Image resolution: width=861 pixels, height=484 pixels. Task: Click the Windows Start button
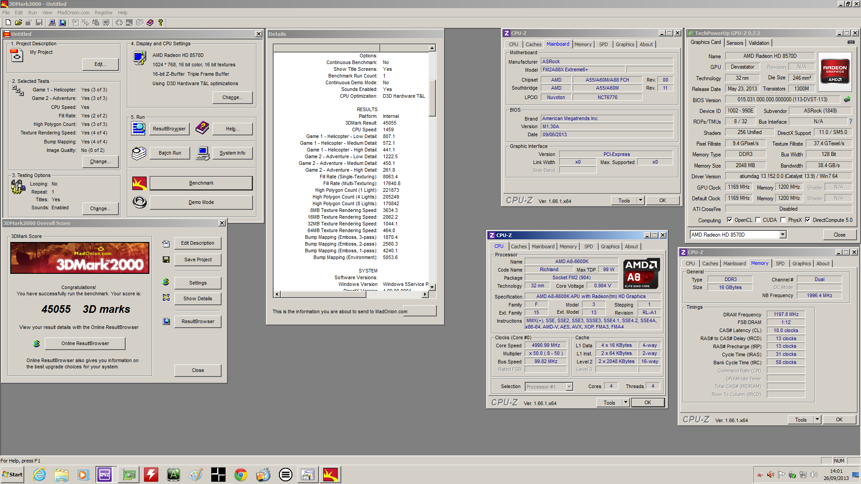pos(13,475)
